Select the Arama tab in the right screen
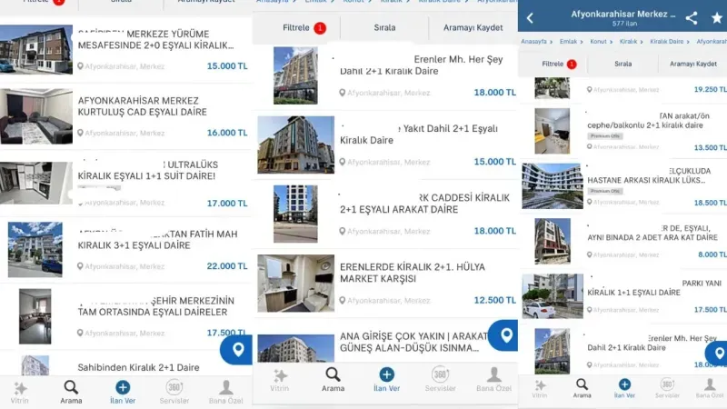 [582, 388]
